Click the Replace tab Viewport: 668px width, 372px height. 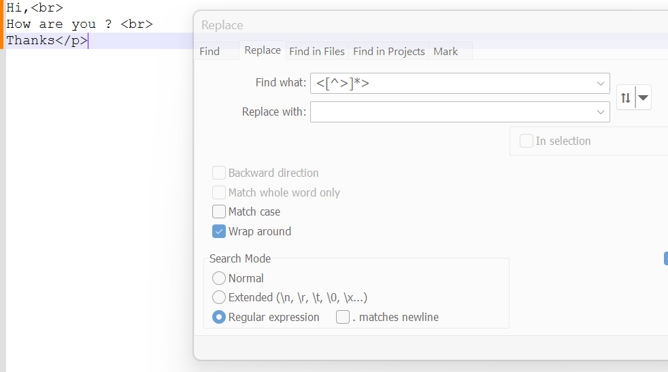pos(263,50)
